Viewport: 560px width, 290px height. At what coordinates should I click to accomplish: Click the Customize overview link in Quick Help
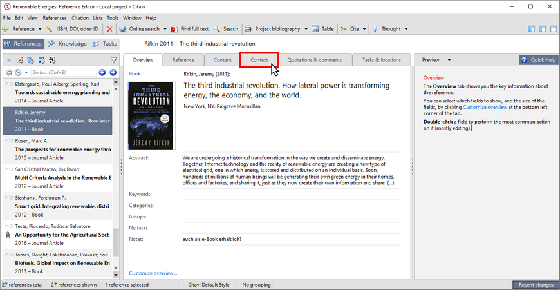coord(485,107)
